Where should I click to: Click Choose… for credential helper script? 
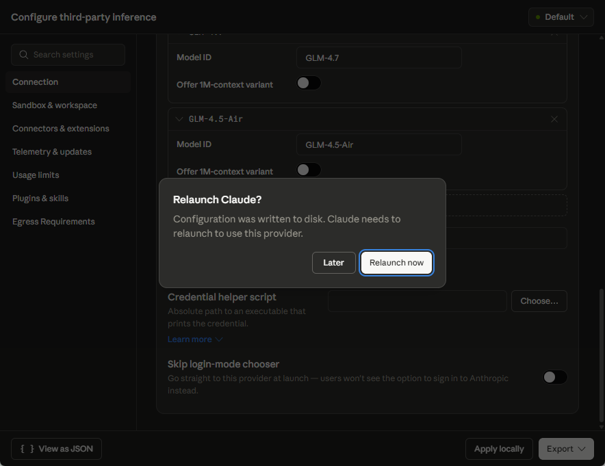click(x=539, y=301)
